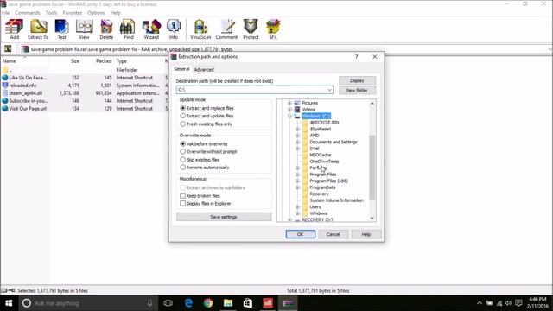
Task: Open the Options menu
Action: 96,13
